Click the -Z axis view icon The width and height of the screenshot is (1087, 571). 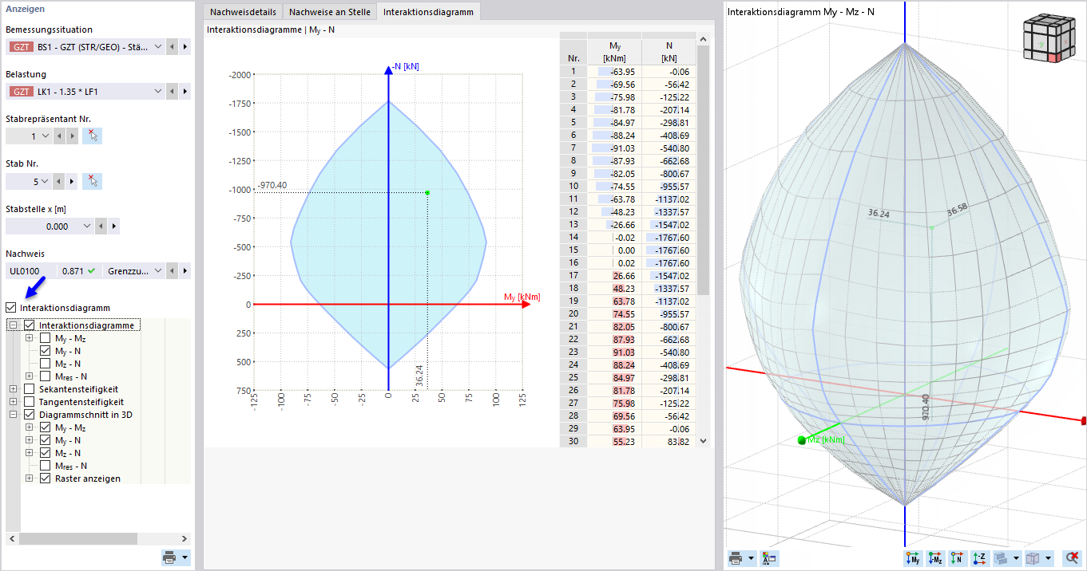tap(978, 559)
